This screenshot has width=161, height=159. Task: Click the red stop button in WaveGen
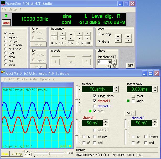[6, 23]
